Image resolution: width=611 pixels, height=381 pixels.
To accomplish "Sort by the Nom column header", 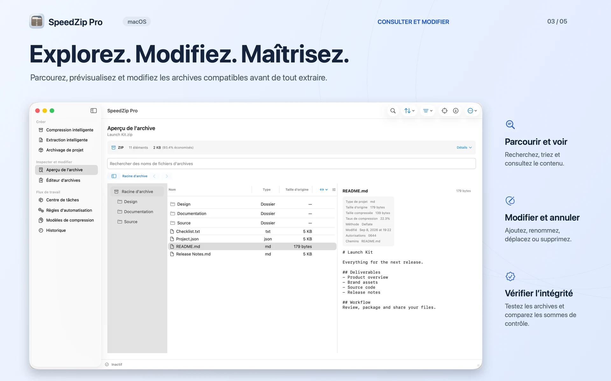I will tap(172, 190).
